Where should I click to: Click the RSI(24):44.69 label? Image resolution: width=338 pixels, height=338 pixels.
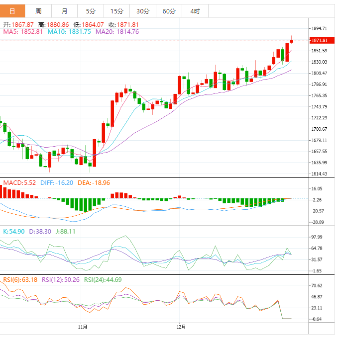pyautogui.click(x=103, y=280)
